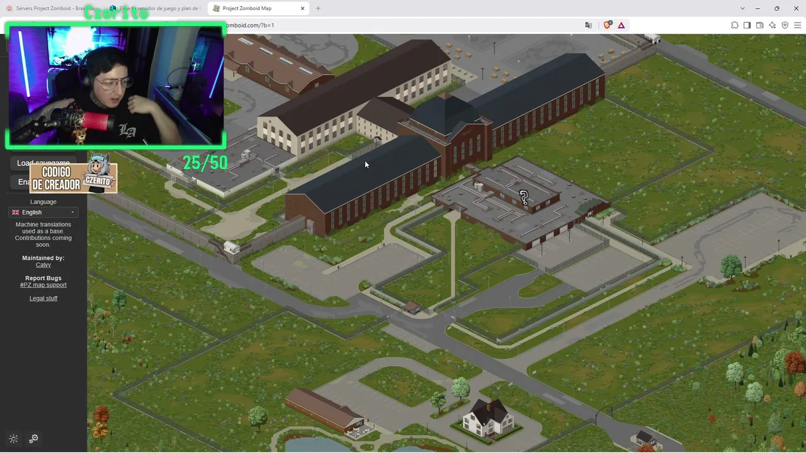
Task: Switch to the 'servidor de juego' tab
Action: click(x=154, y=8)
